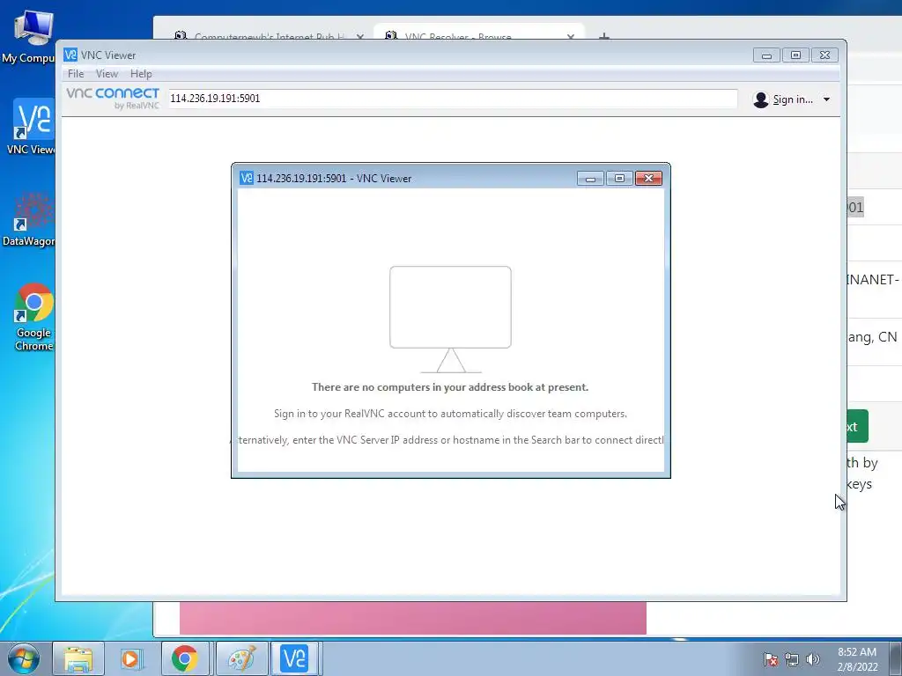The height and width of the screenshot is (676, 902).
Task: Open the File menu in VNC Viewer
Action: [76, 74]
